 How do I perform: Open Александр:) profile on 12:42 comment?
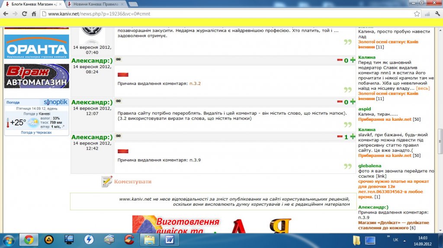click(92, 137)
